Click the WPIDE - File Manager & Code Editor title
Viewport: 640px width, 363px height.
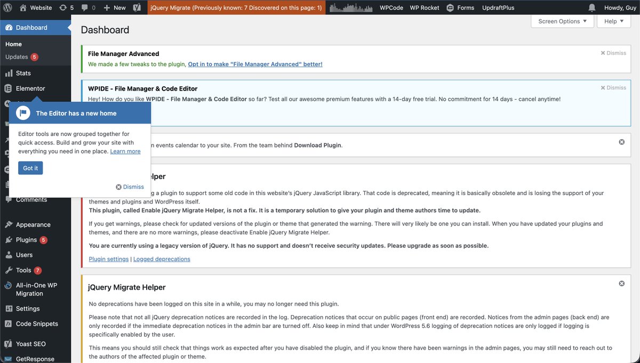(x=143, y=88)
